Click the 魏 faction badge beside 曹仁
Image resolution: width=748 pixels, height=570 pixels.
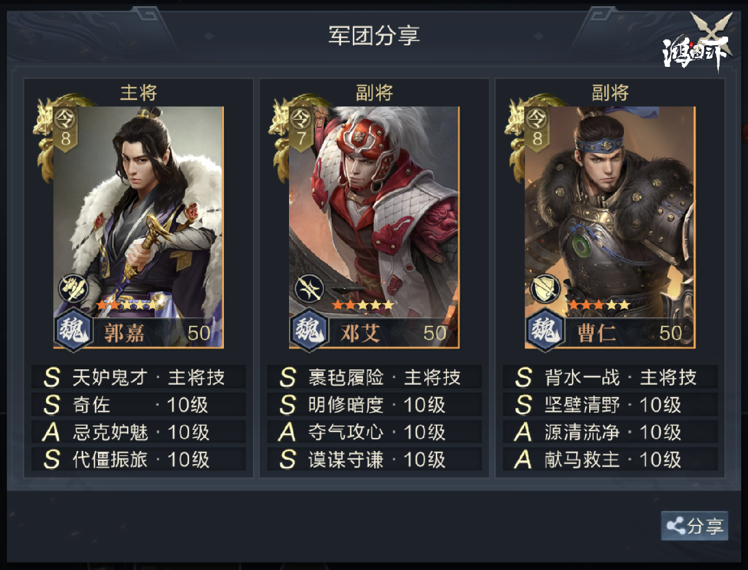pyautogui.click(x=545, y=332)
